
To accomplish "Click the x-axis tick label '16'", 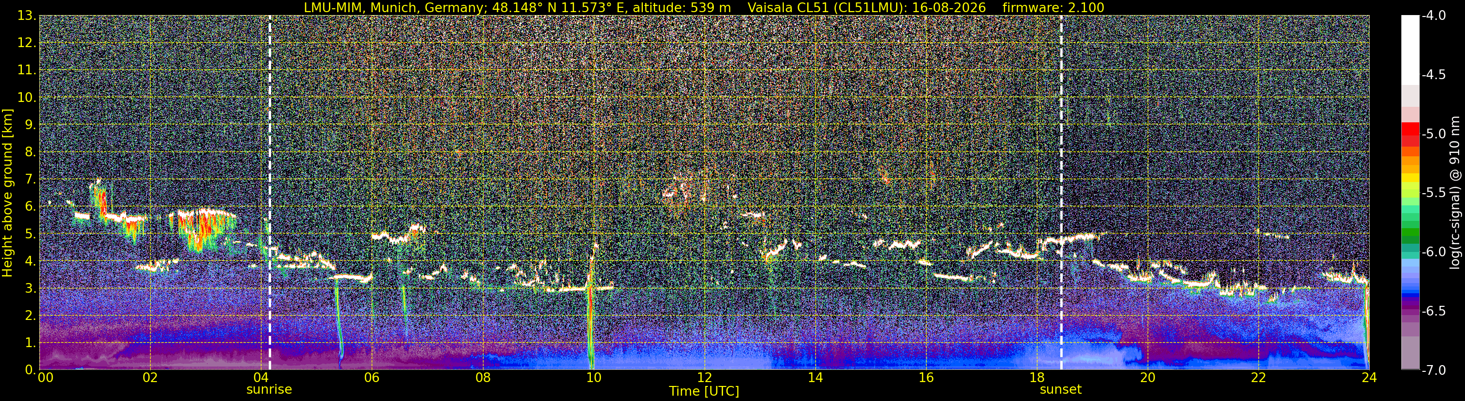I will click(926, 378).
